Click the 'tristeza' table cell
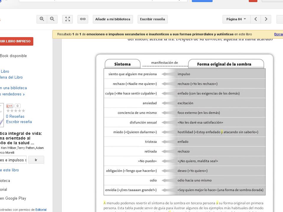 point(151,142)
